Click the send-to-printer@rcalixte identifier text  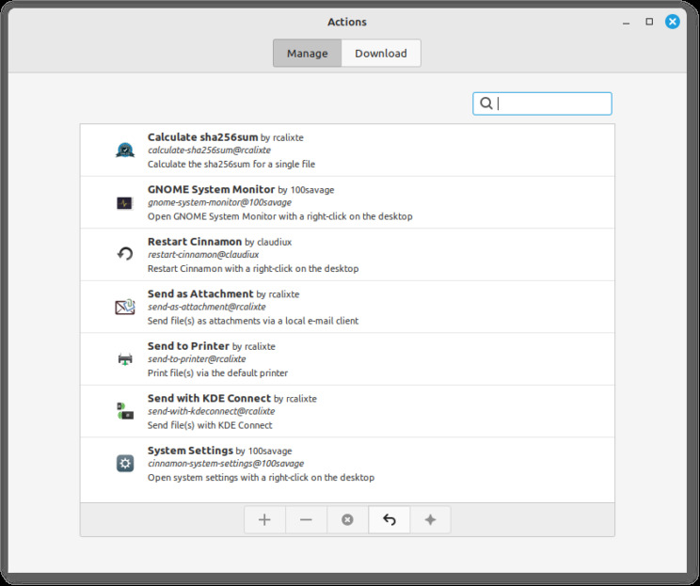(x=197, y=359)
